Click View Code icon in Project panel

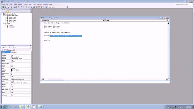tap(2, 12)
